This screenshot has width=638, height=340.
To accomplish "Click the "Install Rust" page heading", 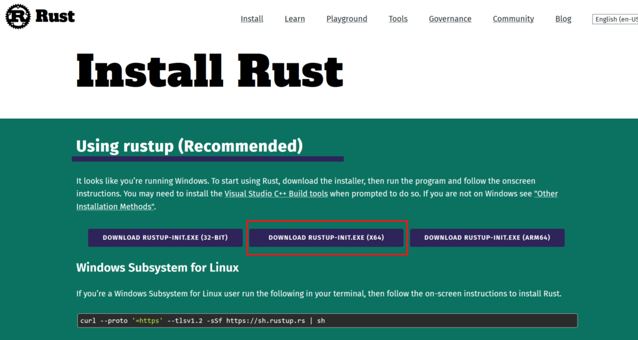I will click(x=209, y=71).
